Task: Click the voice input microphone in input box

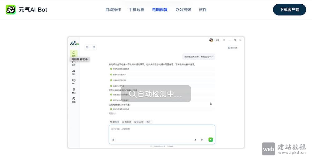Action: coord(202,140)
